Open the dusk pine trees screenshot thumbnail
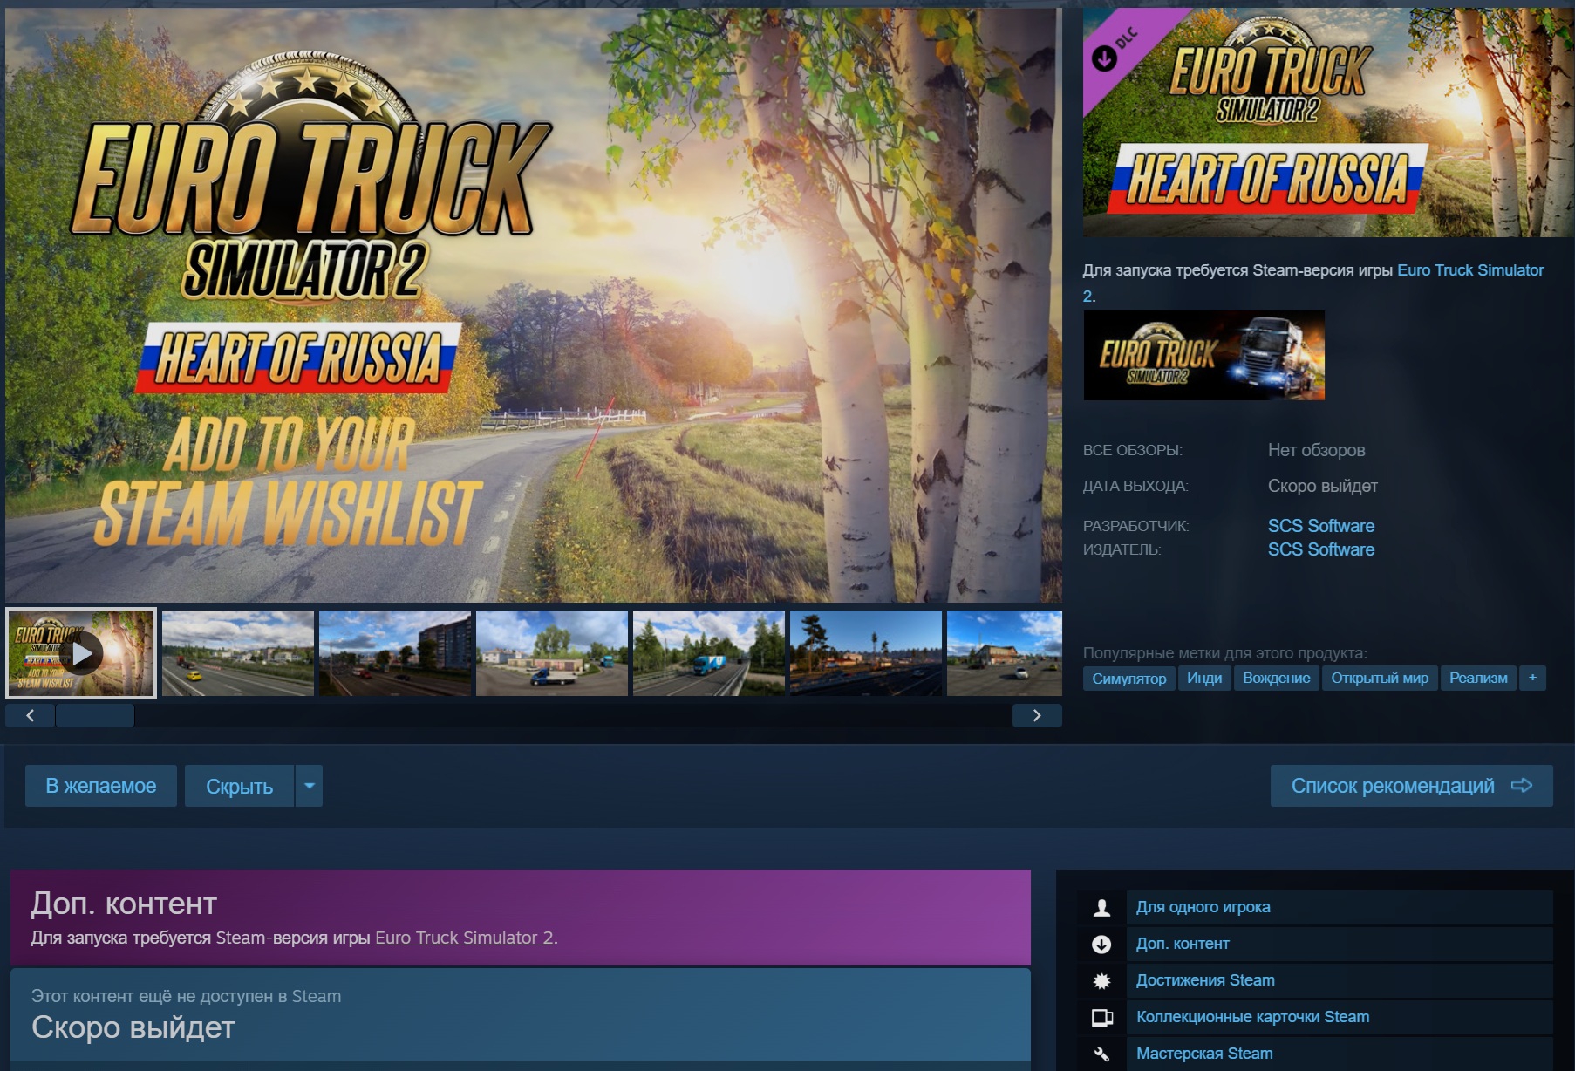 (866, 653)
